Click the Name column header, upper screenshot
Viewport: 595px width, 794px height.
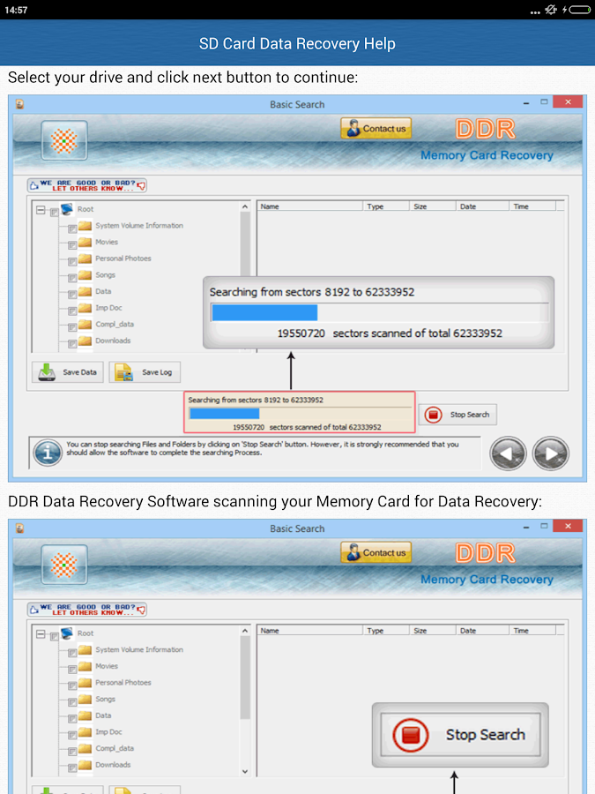tap(309, 206)
